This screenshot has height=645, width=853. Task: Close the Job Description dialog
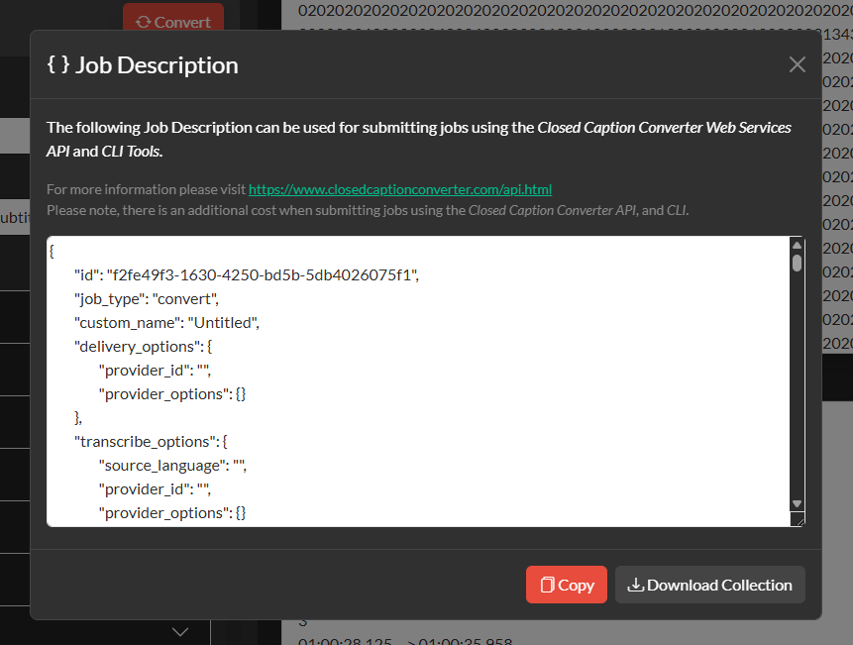[x=797, y=65]
